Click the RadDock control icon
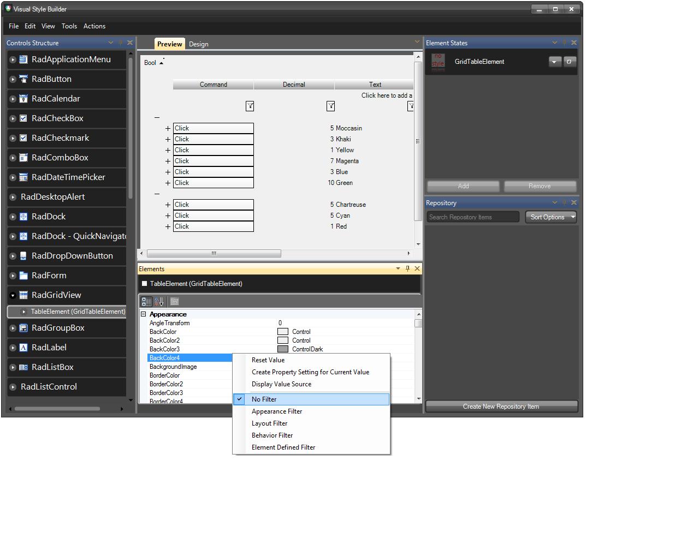The width and height of the screenshot is (699, 544). click(x=23, y=217)
